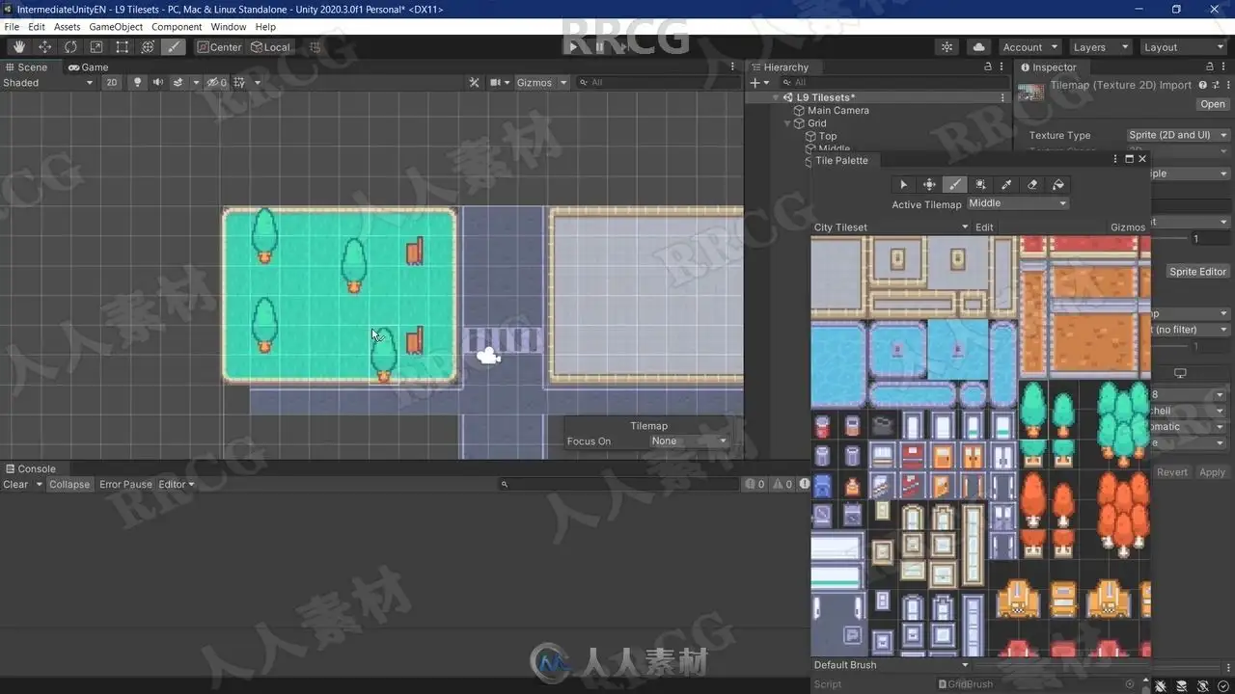Screen dimensions: 1235x694
Task: Select the custom editor tools brush icon
Action: (x=174, y=46)
